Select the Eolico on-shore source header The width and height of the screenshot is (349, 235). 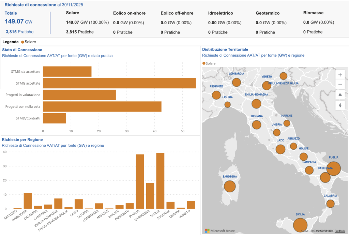[129, 13]
